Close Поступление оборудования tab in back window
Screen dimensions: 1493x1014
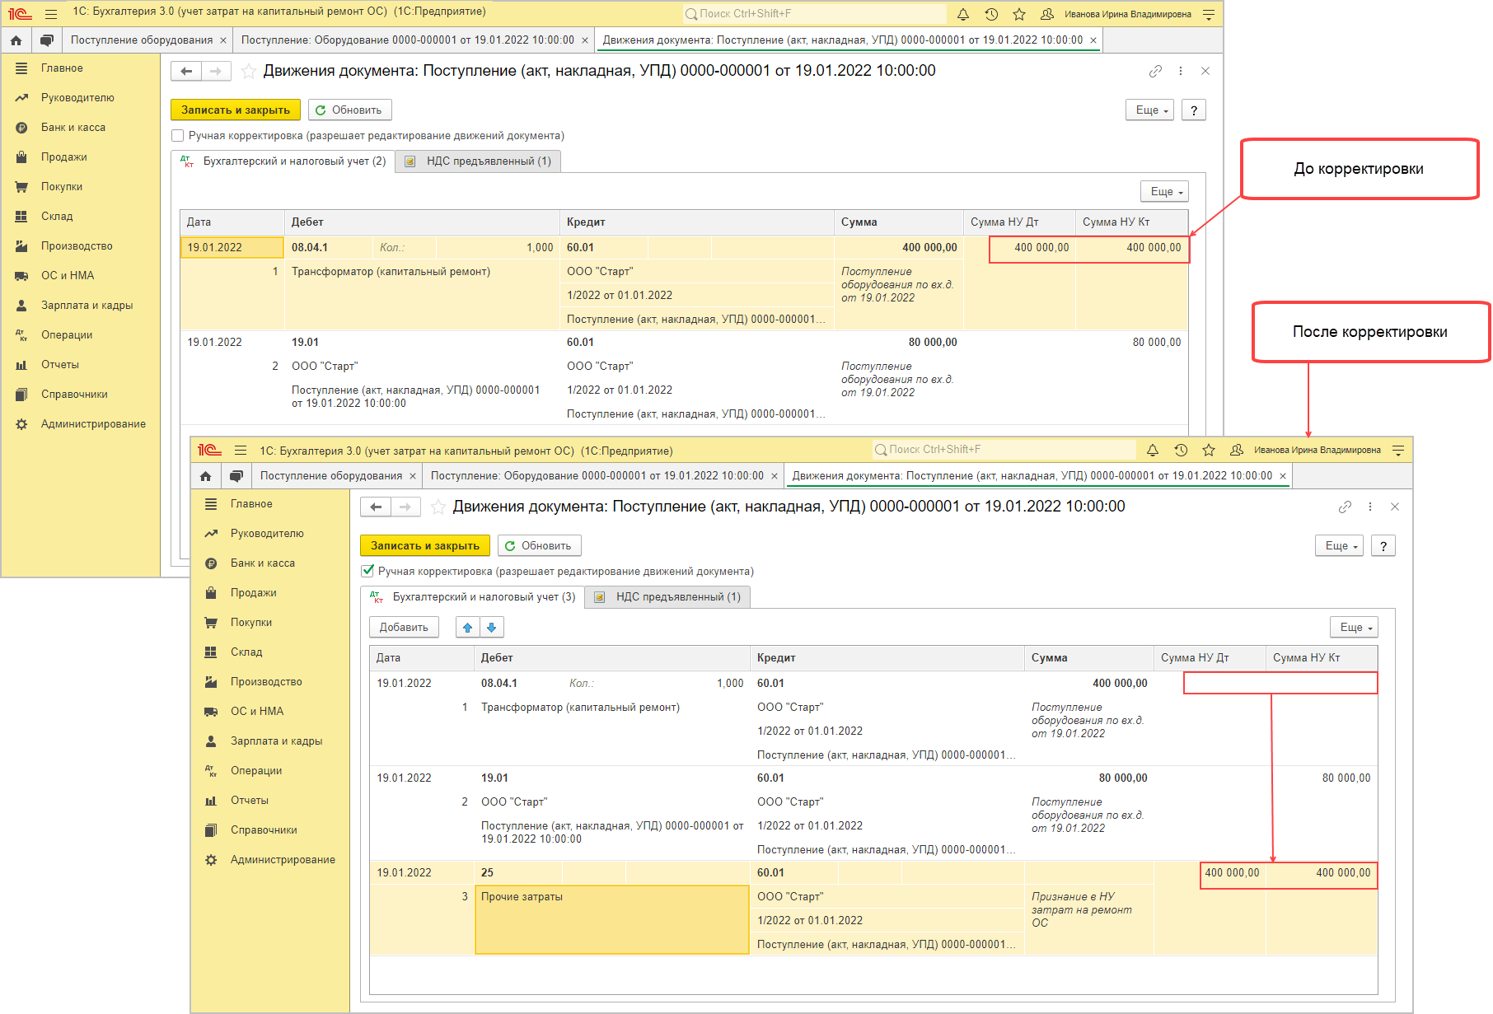coord(222,40)
